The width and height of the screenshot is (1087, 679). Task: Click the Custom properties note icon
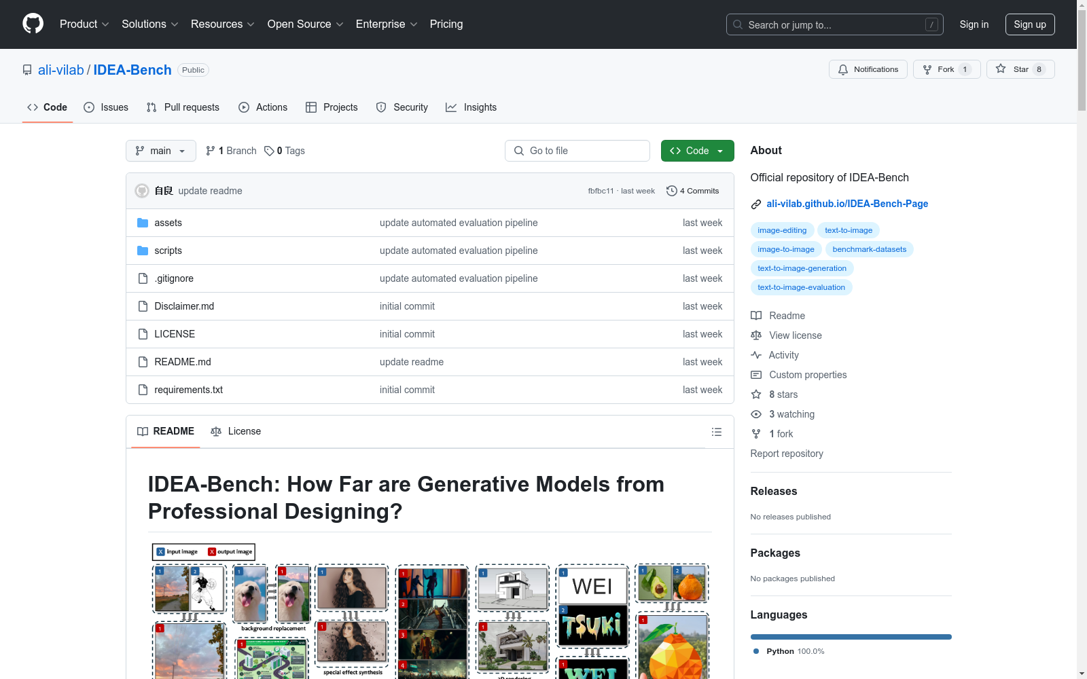coord(756,375)
